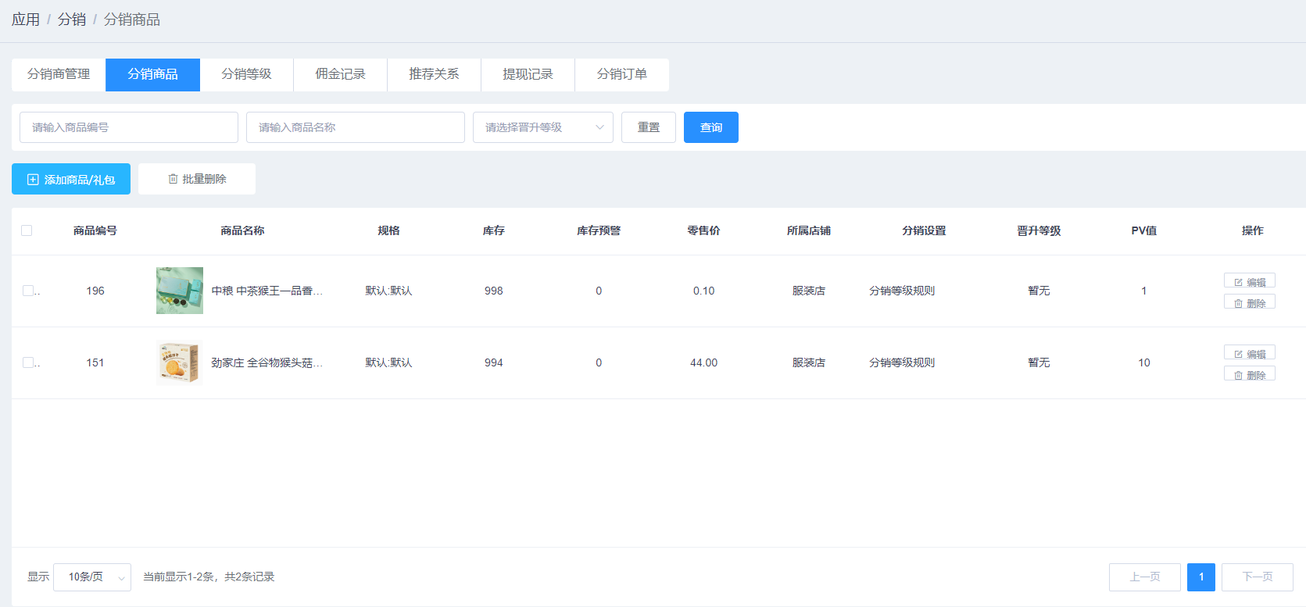Viewport: 1306px width, 607px height.
Task: Click the 查询 search button
Action: [x=710, y=127]
